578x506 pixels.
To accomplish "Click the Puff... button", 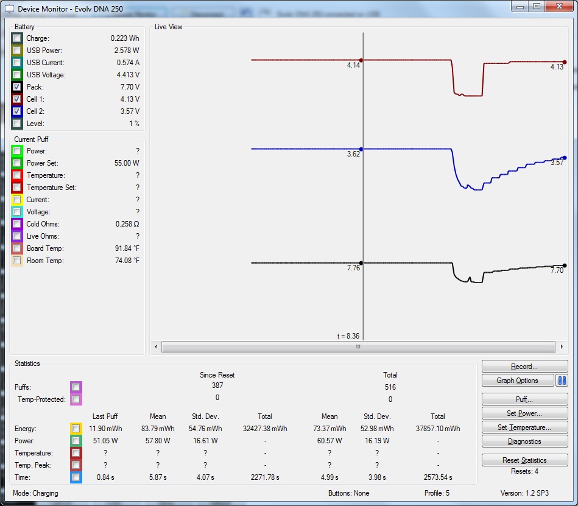I will pyautogui.click(x=524, y=400).
